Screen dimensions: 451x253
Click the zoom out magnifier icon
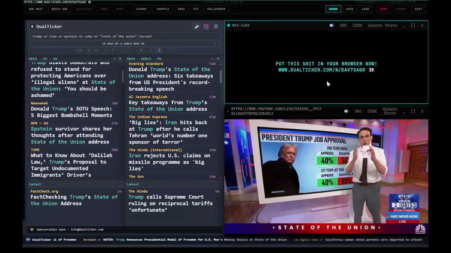click(x=88, y=50)
